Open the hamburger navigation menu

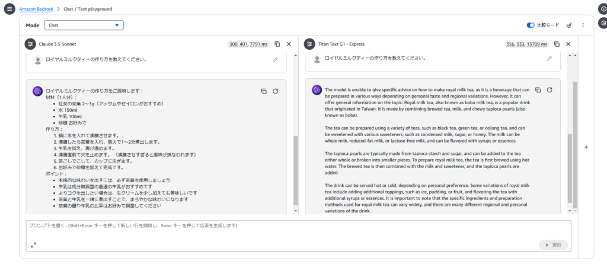click(x=9, y=9)
